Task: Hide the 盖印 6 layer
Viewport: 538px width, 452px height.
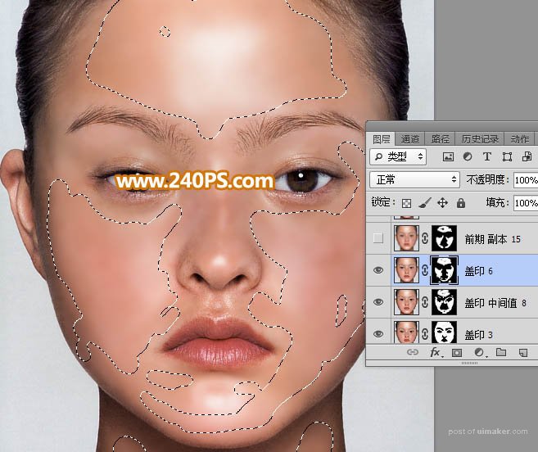Action: 378,270
